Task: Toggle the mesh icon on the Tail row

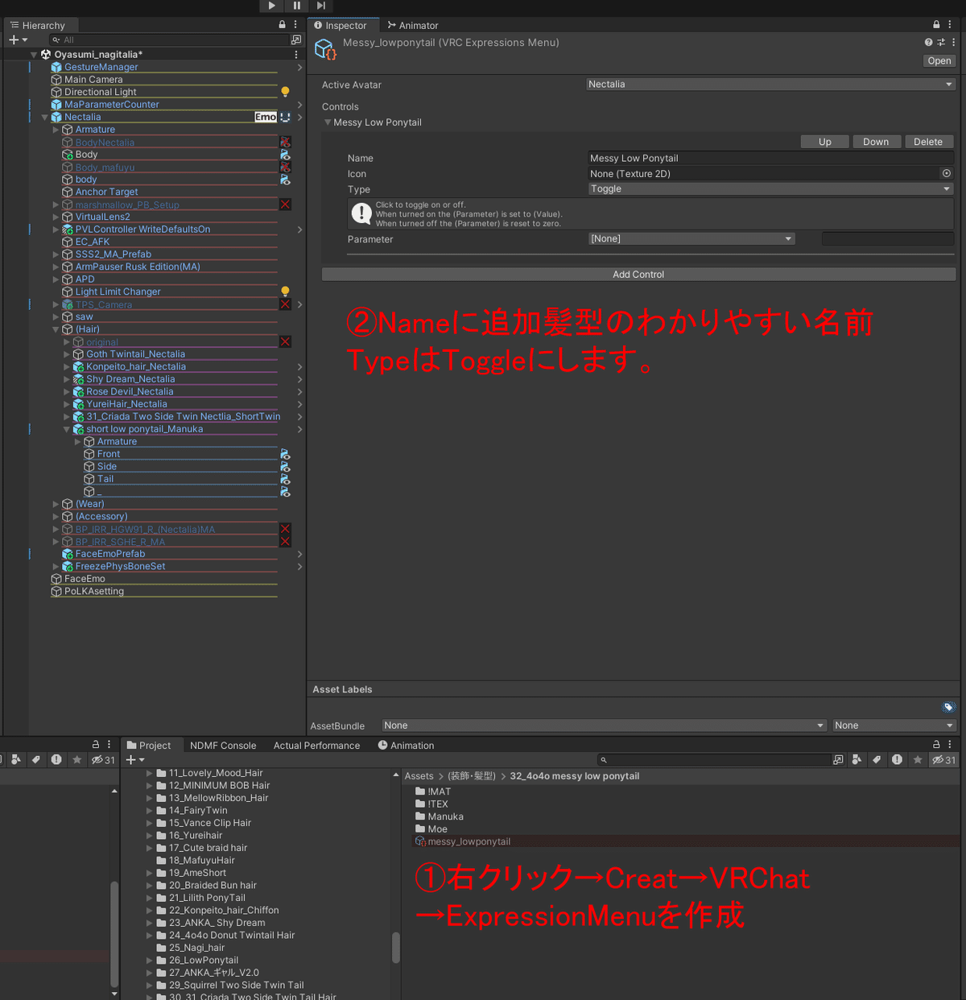Action: coord(285,479)
